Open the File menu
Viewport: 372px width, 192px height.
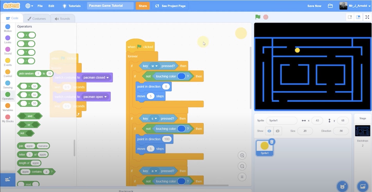coord(40,6)
